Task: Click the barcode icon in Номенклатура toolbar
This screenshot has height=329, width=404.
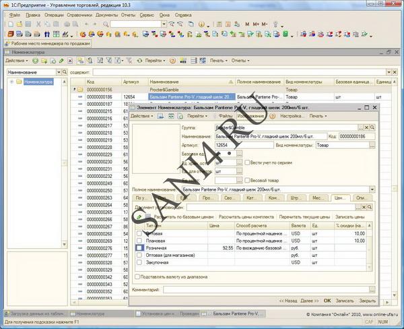Action: tap(183, 61)
